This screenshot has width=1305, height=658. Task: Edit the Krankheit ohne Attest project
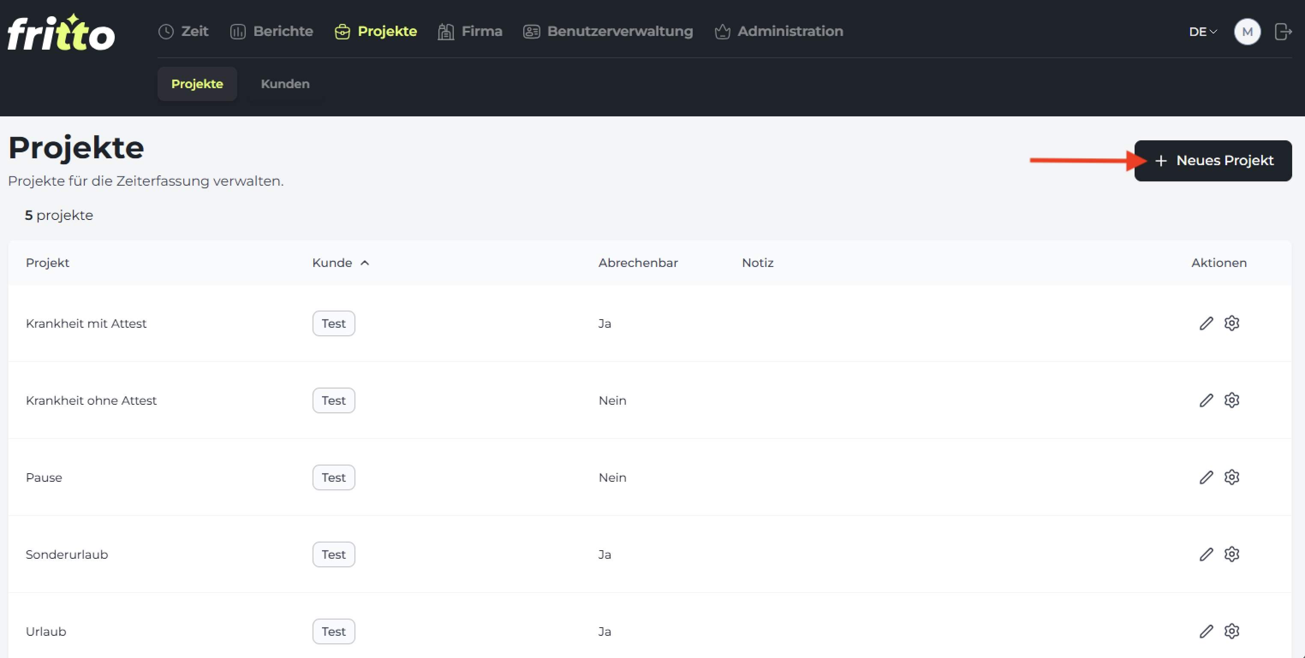[1206, 400]
